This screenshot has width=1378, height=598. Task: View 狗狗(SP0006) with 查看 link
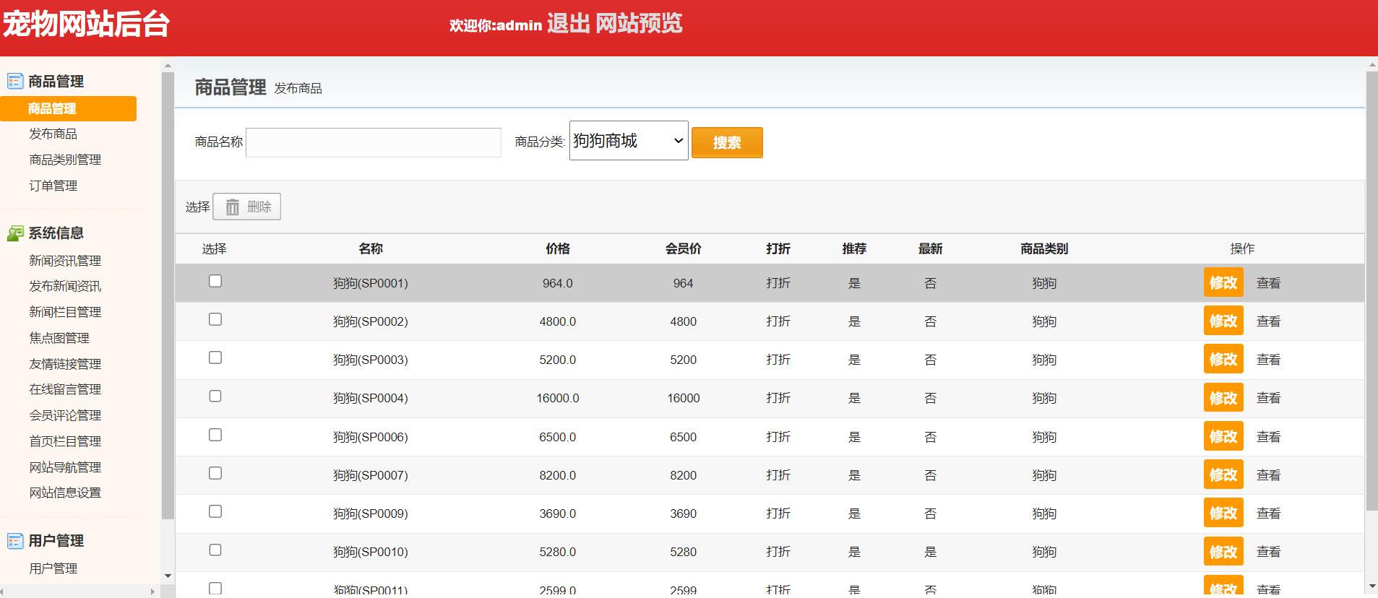click(x=1268, y=437)
